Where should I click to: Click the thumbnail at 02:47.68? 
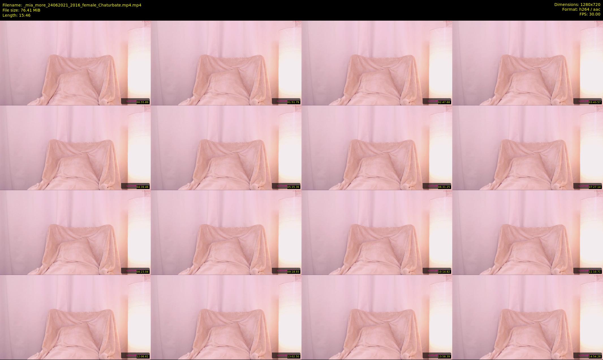click(377, 63)
